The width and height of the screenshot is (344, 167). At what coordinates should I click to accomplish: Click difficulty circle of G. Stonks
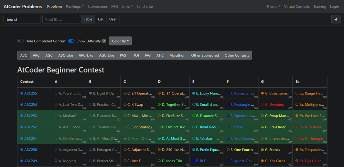(x=262, y=150)
